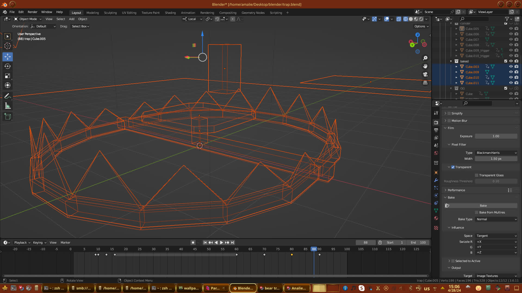Click the Cursor tool

click(8, 46)
